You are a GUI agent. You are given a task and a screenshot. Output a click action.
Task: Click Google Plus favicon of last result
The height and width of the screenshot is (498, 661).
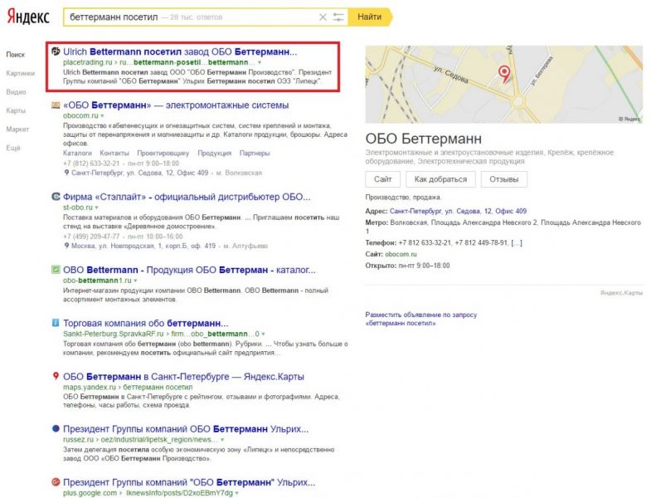(56, 481)
